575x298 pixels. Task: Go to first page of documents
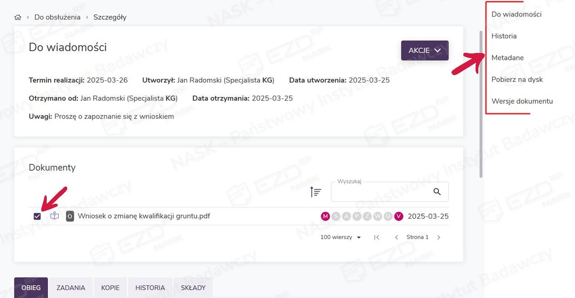376,237
